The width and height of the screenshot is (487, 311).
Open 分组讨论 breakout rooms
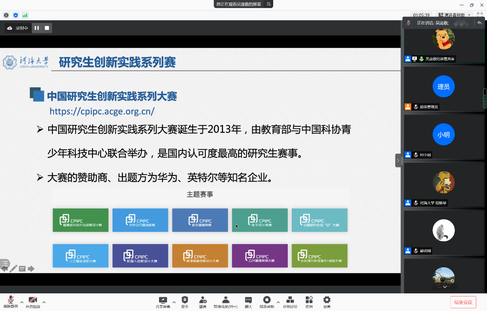[x=290, y=301]
